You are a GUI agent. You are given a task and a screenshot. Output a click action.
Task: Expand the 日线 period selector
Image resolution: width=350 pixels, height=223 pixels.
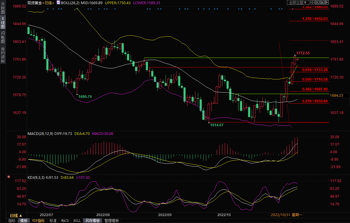(16, 215)
